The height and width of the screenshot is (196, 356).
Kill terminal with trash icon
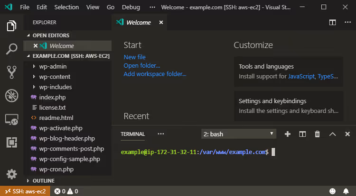(x=317, y=134)
